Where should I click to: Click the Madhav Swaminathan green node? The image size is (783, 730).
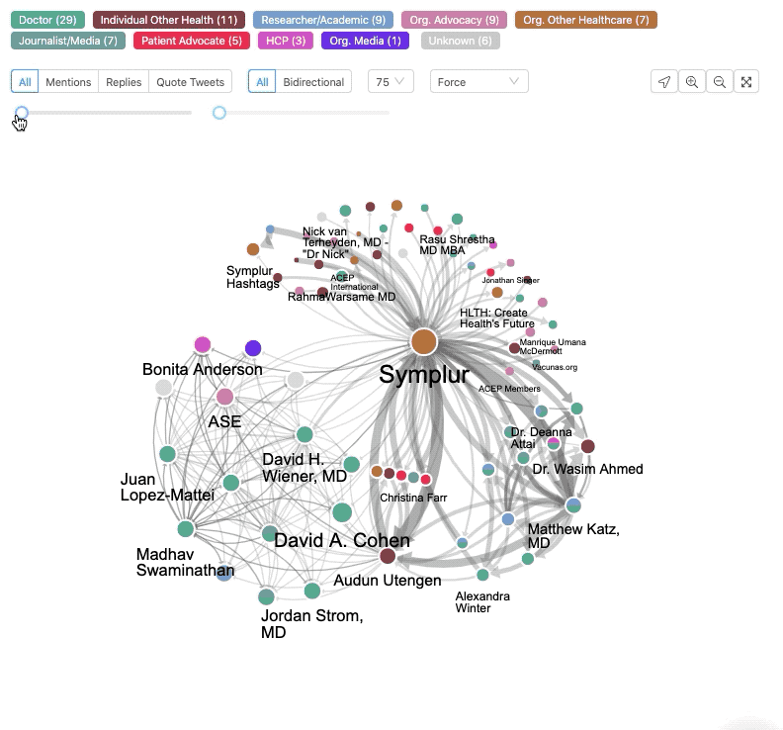186,528
